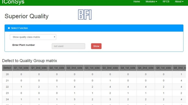The height and width of the screenshot is (105, 188).
Task: Open the Home page link
Action: point(137,2)
